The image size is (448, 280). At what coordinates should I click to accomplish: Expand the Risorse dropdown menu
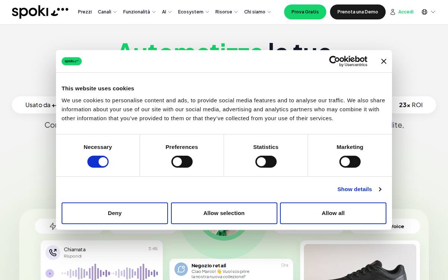(227, 12)
